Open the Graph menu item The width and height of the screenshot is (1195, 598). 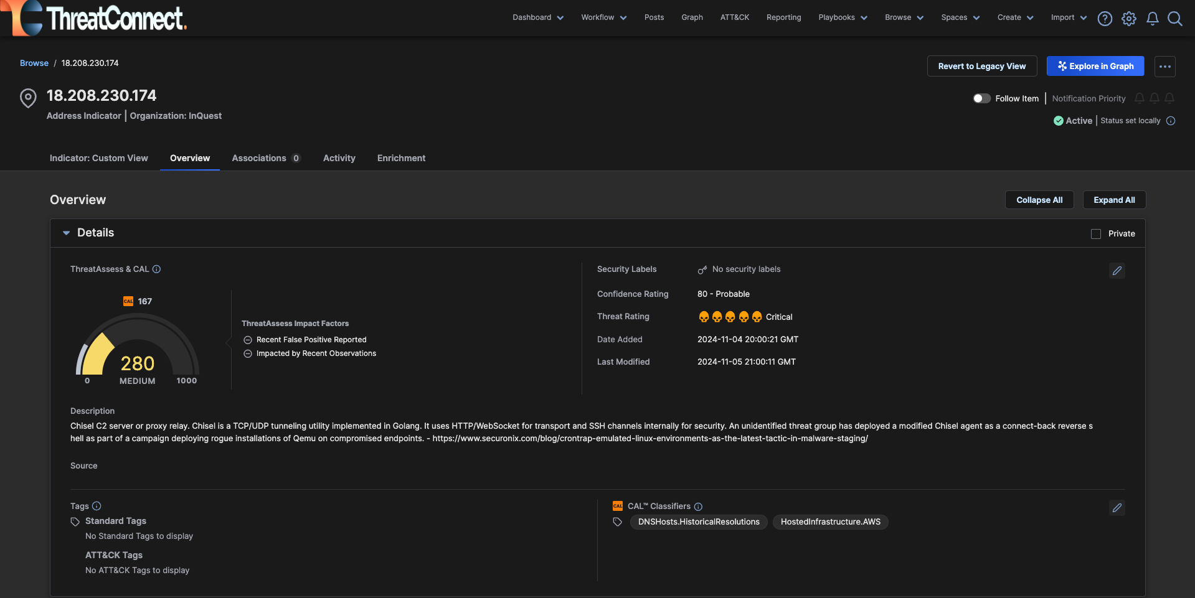(692, 17)
